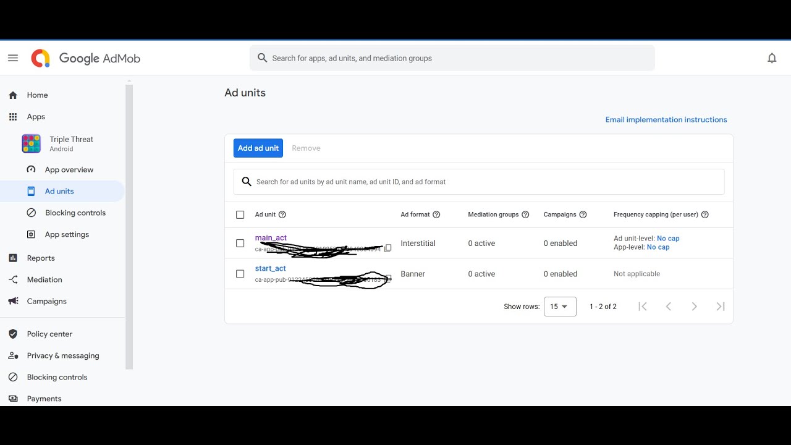The height and width of the screenshot is (445, 791).
Task: Click the Ad unit-level No cap link
Action: tap(668, 239)
